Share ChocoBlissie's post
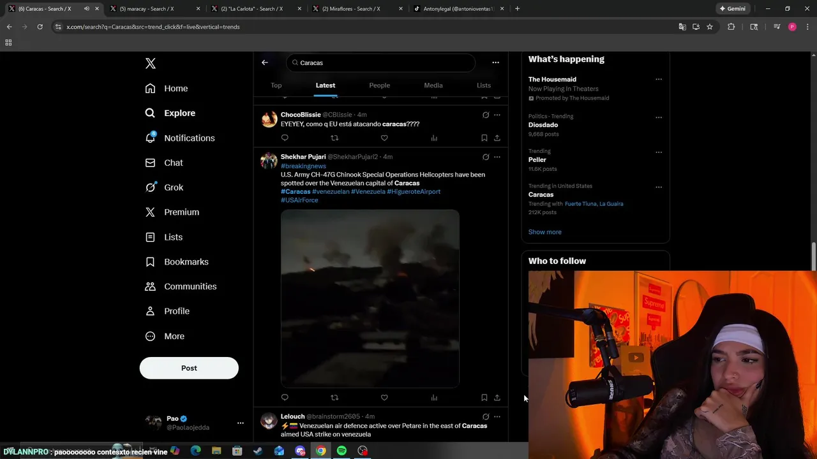Image resolution: width=817 pixels, height=459 pixels. click(497, 138)
